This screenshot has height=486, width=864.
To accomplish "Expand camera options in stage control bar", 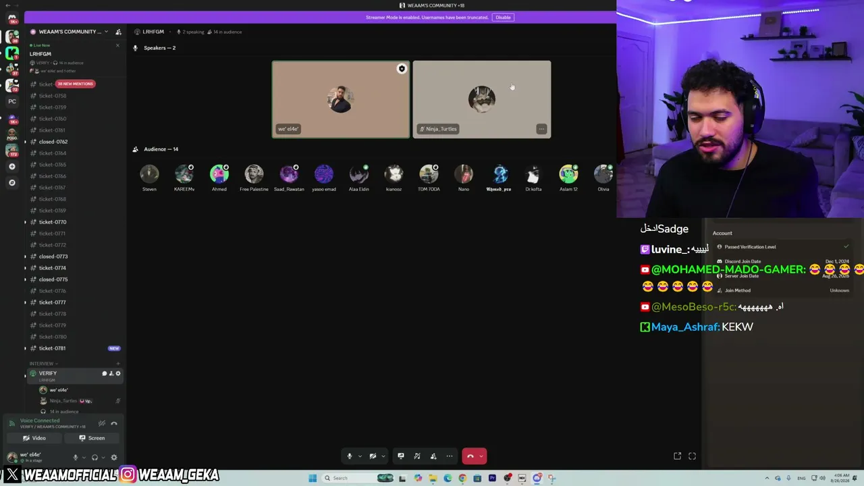I will point(383,456).
